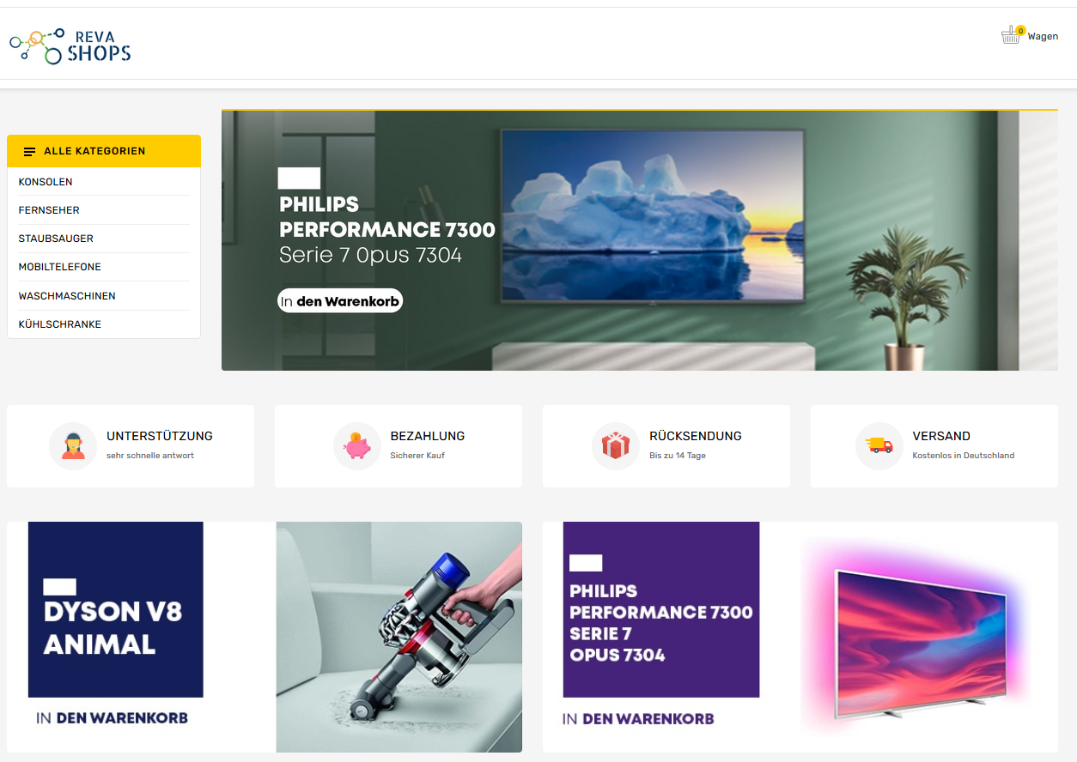1077x762 pixels.
Task: Click the 'Bis zu 14 Tage' text
Action: tap(678, 456)
